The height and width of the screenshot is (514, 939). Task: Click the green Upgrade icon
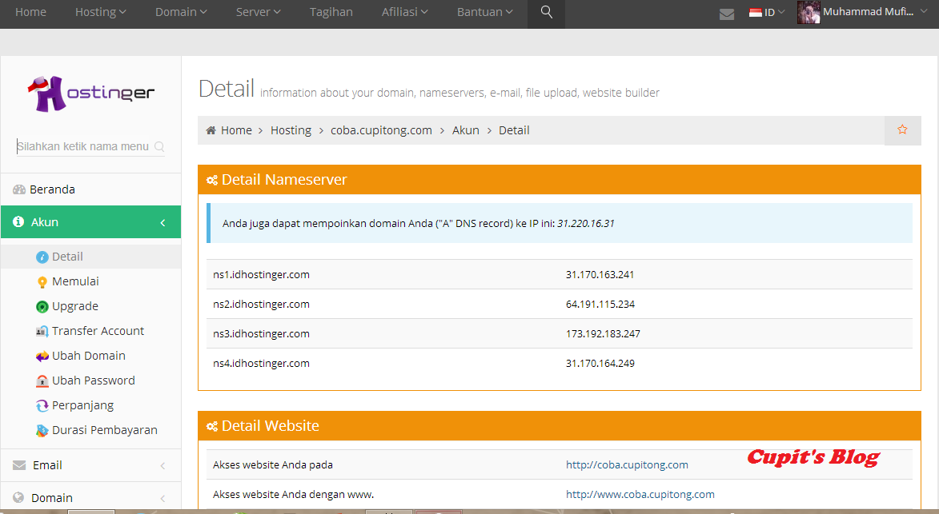(42, 307)
